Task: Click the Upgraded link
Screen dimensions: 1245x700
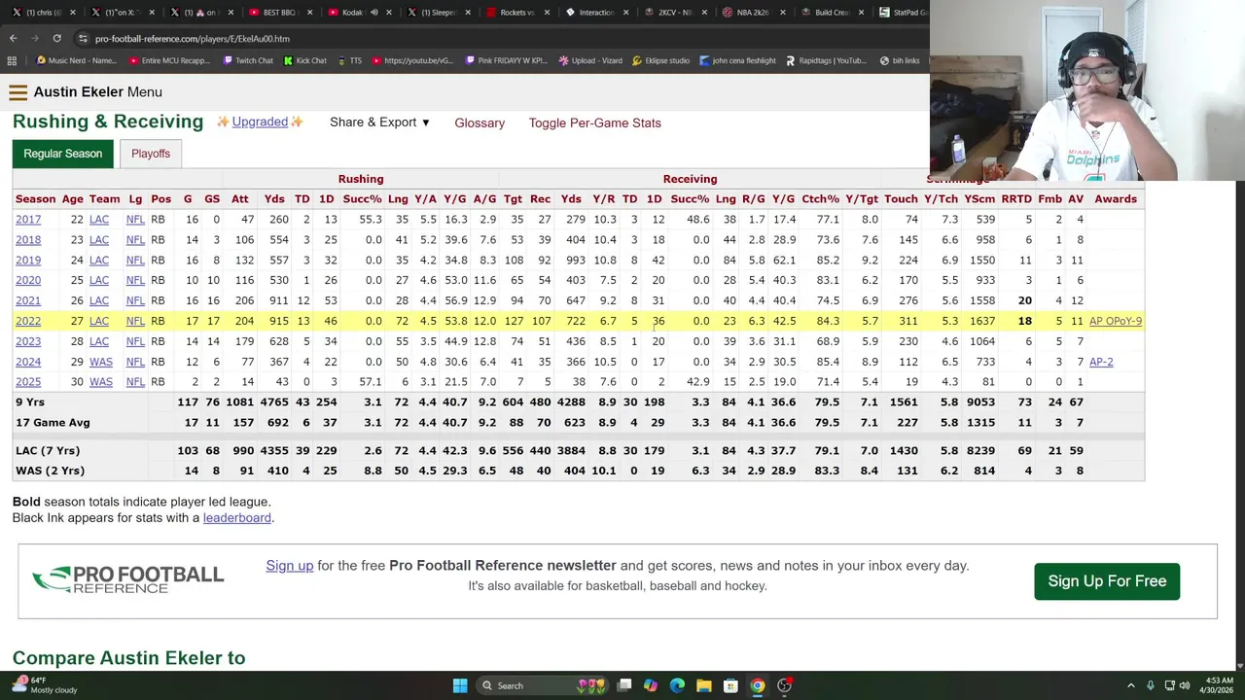Action: point(260,122)
